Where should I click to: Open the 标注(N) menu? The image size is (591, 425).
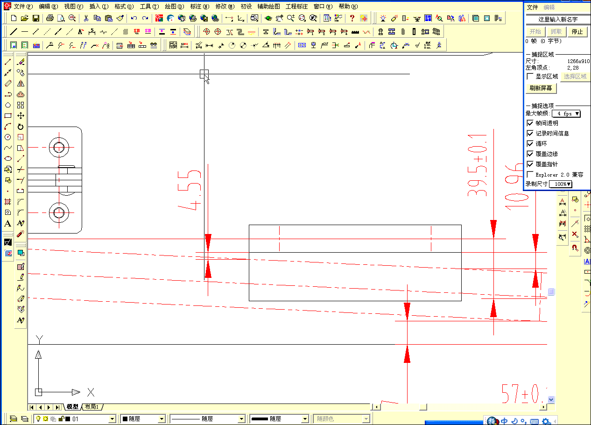[199, 7]
